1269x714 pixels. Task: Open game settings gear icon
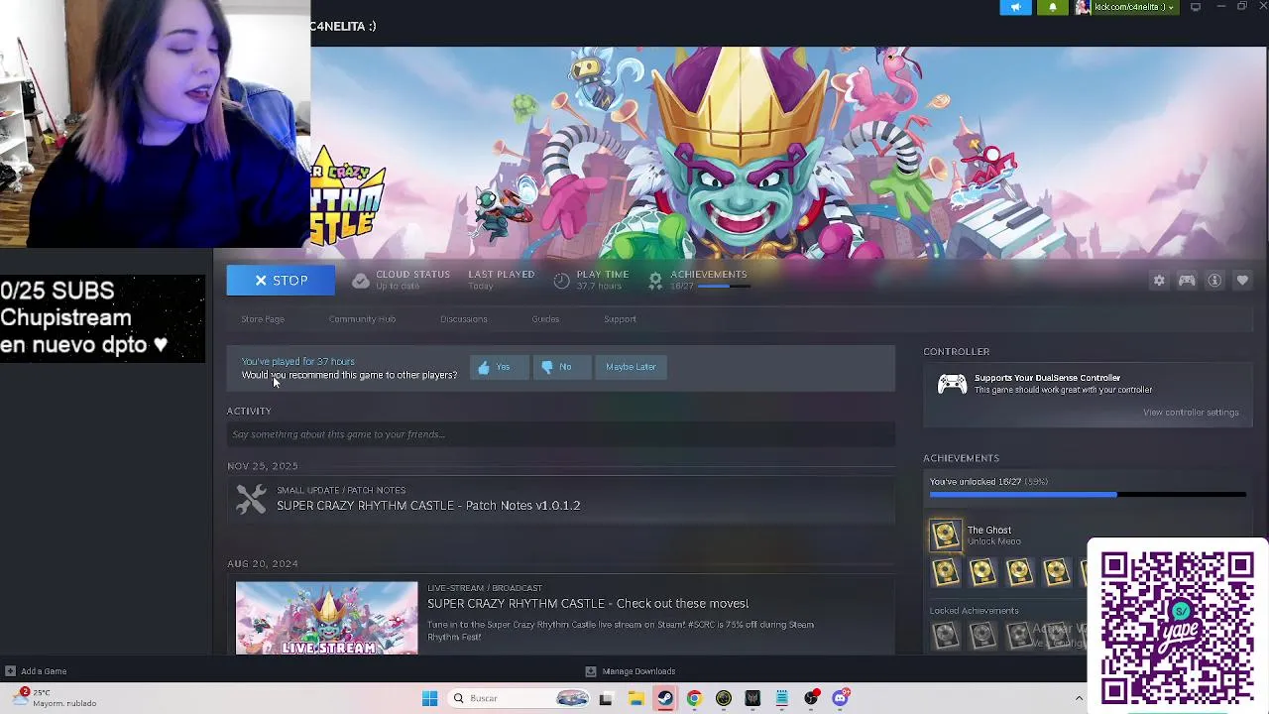click(x=1159, y=281)
